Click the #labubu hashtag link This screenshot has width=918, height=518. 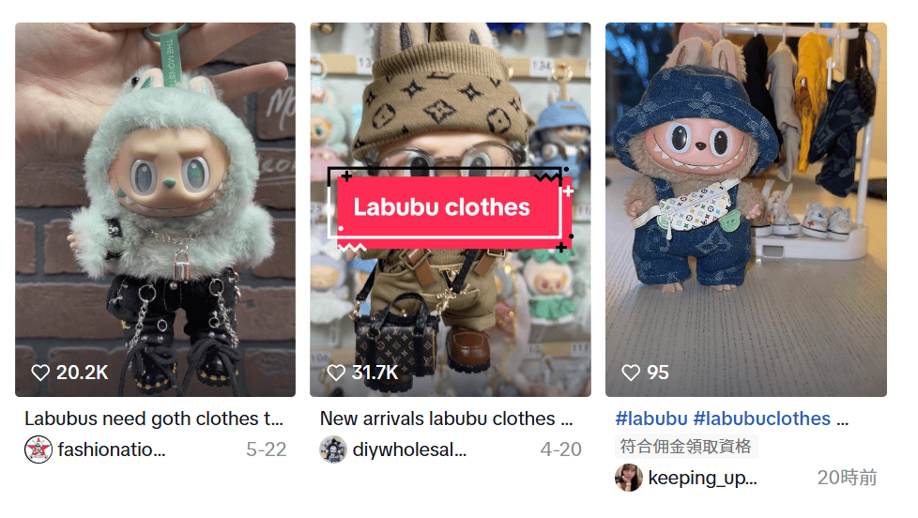[x=651, y=419]
